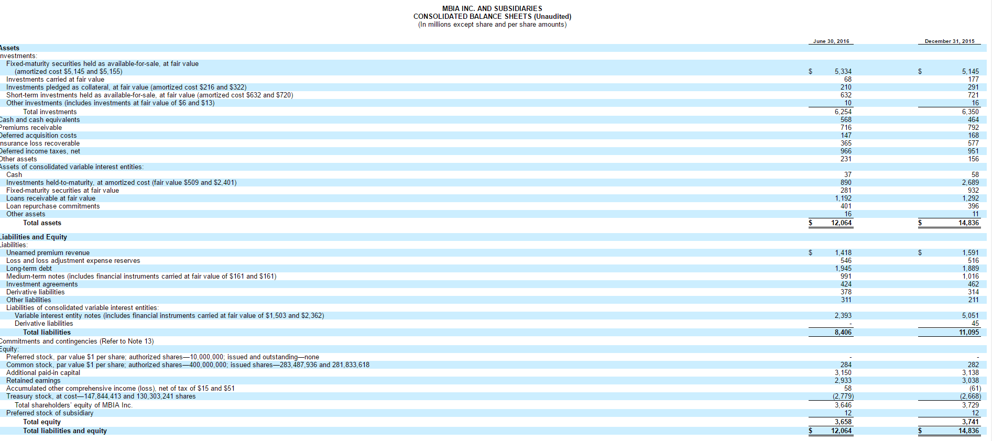This screenshot has width=992, height=441.
Task: Select investment agreements value 424
Action: [x=846, y=284]
